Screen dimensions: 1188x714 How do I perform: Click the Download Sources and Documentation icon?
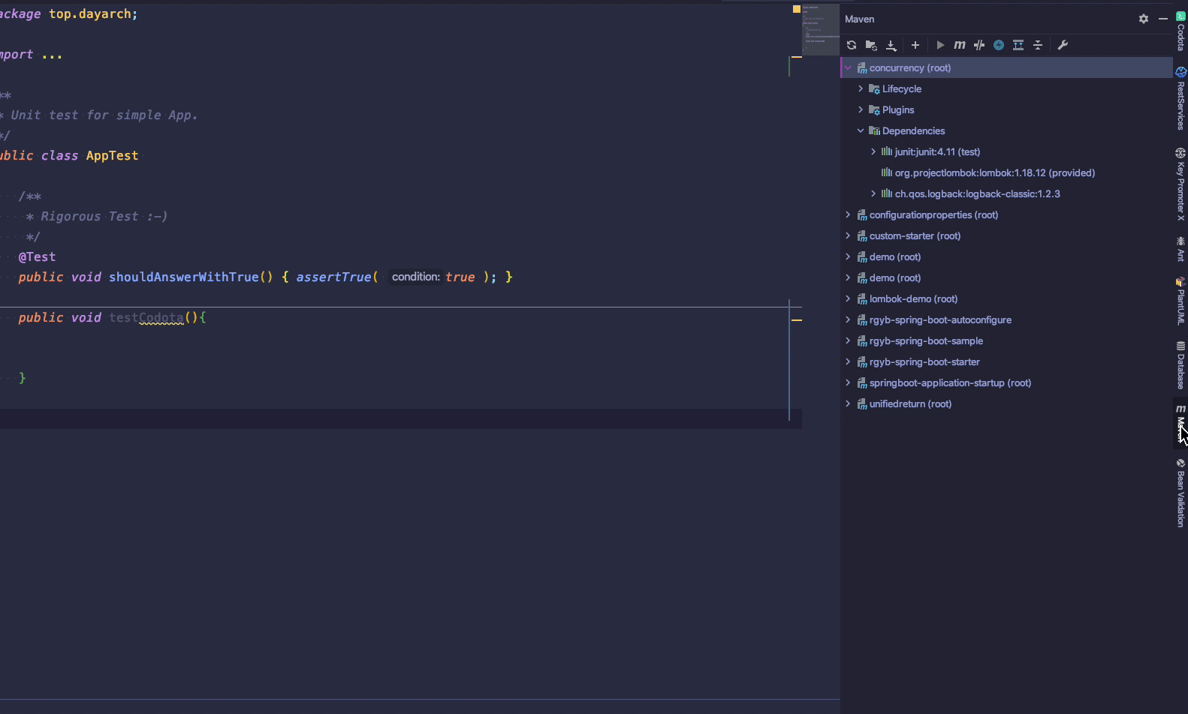[x=891, y=45]
